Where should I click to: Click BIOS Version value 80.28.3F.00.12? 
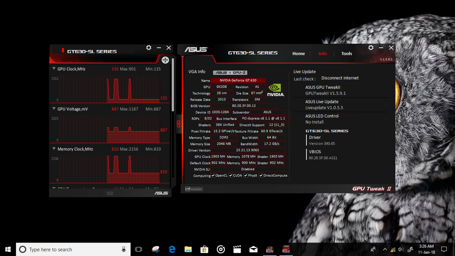coord(244,106)
